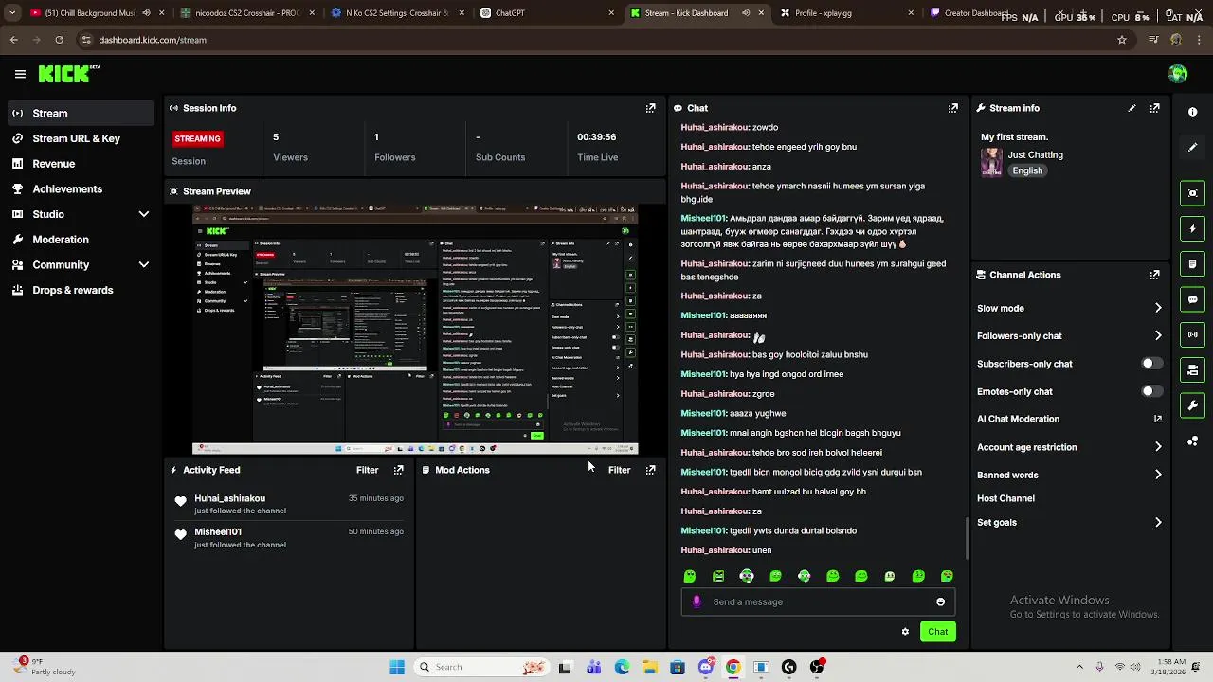
Task: Click the Send a message input
Action: 819,601
